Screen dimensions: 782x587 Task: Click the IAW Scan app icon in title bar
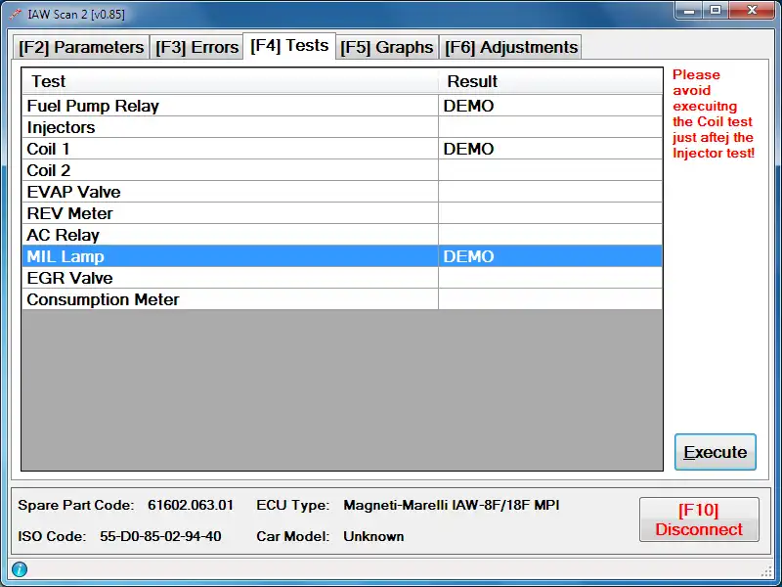[15, 14]
